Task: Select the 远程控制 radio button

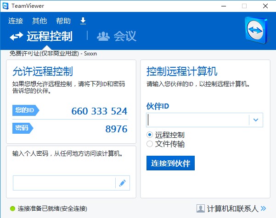Action: [x=150, y=135]
